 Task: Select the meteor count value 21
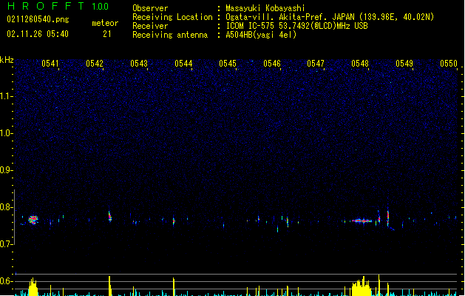pos(107,34)
